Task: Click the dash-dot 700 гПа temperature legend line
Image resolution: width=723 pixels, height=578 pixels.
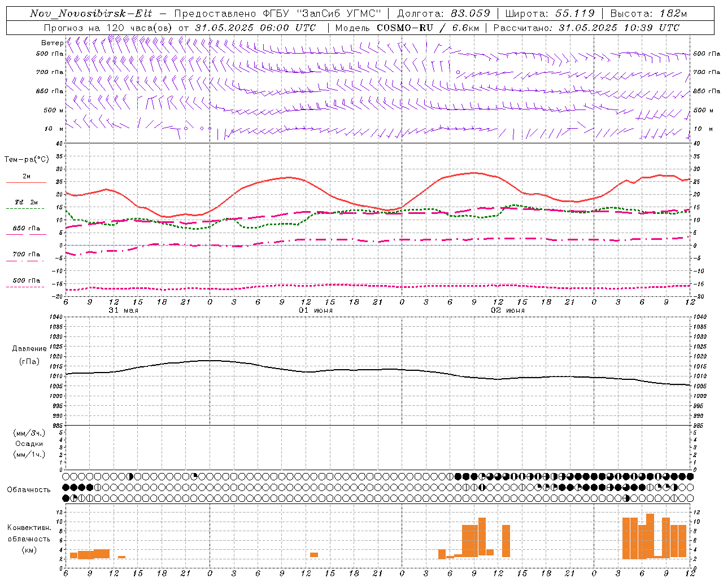Action: 25,260
